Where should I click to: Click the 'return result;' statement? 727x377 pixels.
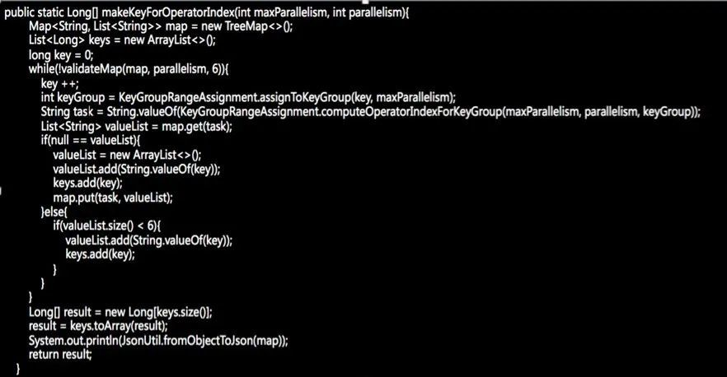pyautogui.click(x=60, y=355)
